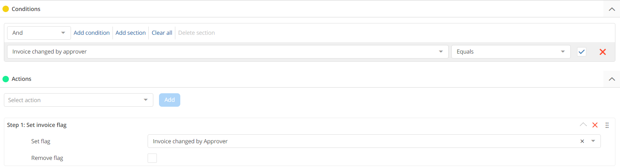Open the Select action dropdown

[x=78, y=100]
